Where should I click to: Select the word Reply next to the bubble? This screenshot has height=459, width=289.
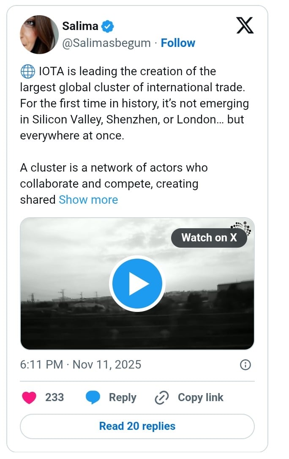122,397
